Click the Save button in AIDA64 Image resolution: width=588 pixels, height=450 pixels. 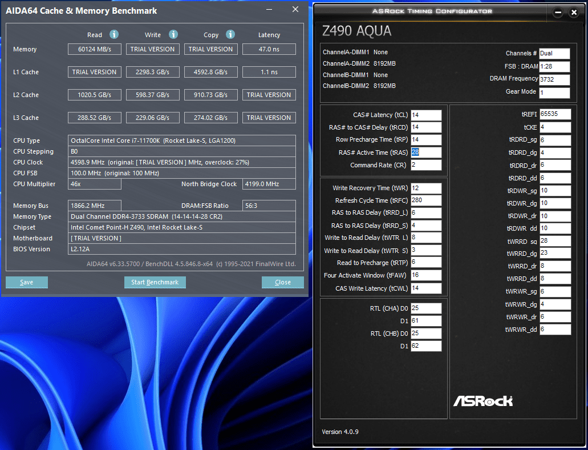pyautogui.click(x=27, y=282)
